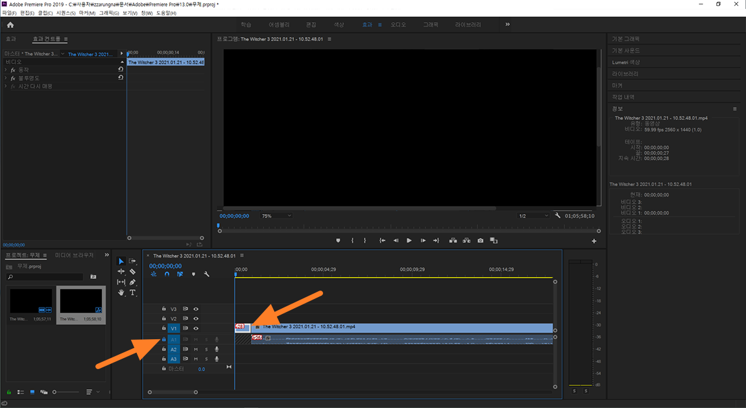Open the 시퀀스(S) menu

66,13
